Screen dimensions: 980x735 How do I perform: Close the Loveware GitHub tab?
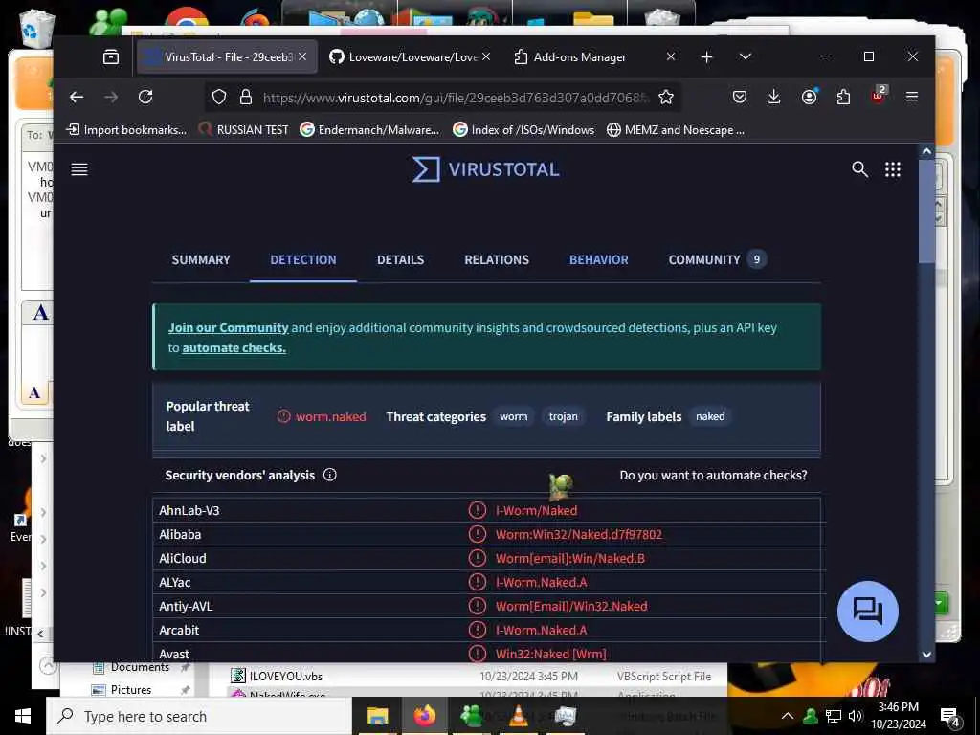[x=486, y=56]
